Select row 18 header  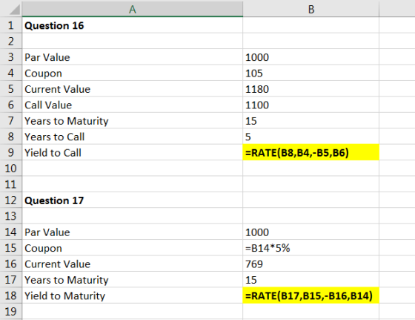coord(11,295)
